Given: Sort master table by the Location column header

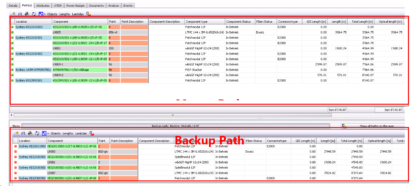Looking at the screenshot, I should tap(33, 22).
